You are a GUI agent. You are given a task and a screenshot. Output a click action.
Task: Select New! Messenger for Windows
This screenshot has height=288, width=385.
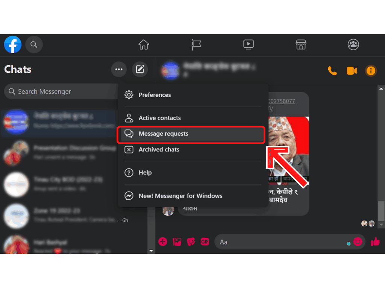point(193,196)
